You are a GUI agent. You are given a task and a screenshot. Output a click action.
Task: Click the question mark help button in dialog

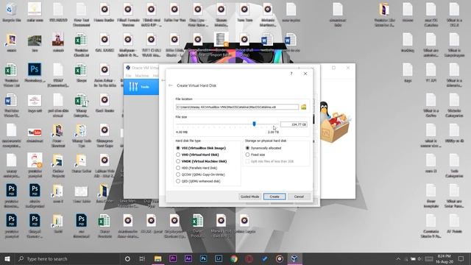point(291,74)
